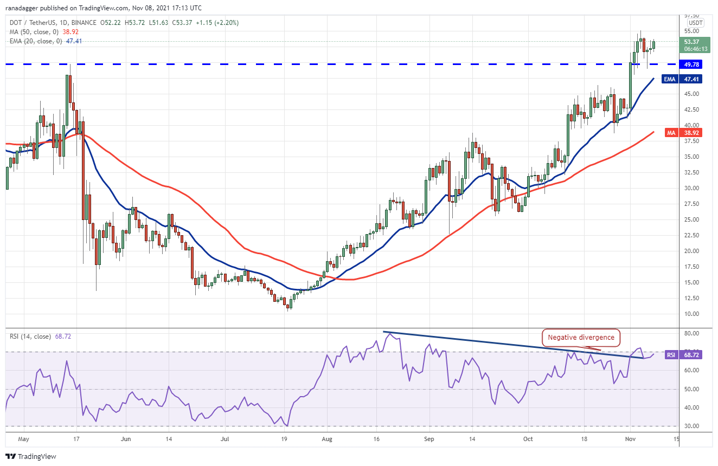Select the Negative divergence annotation box

click(581, 338)
